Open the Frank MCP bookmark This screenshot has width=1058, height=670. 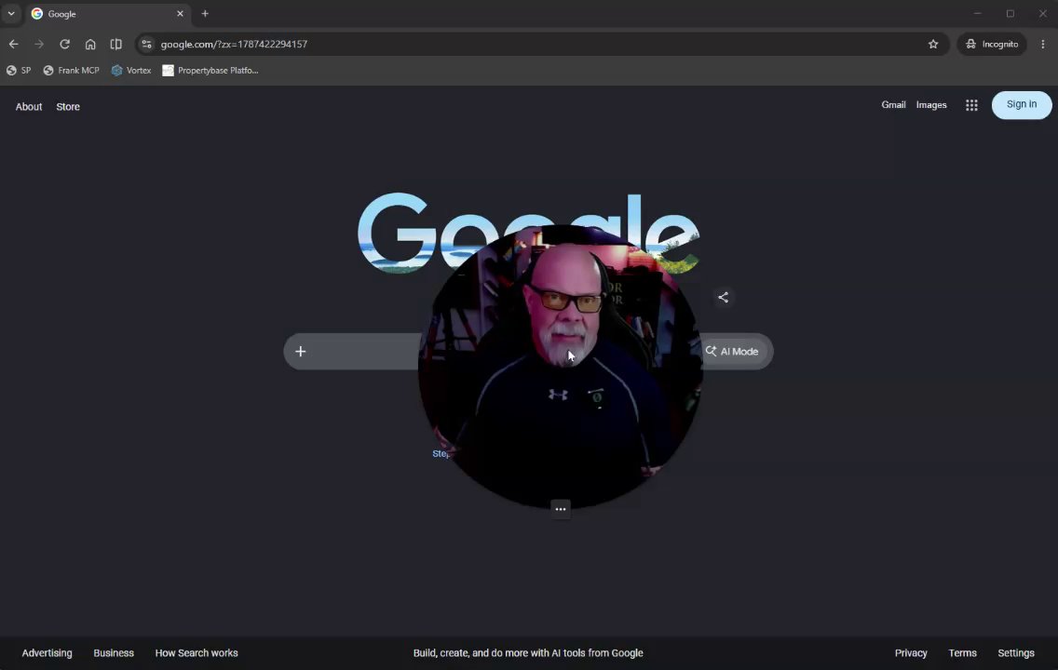coord(72,70)
